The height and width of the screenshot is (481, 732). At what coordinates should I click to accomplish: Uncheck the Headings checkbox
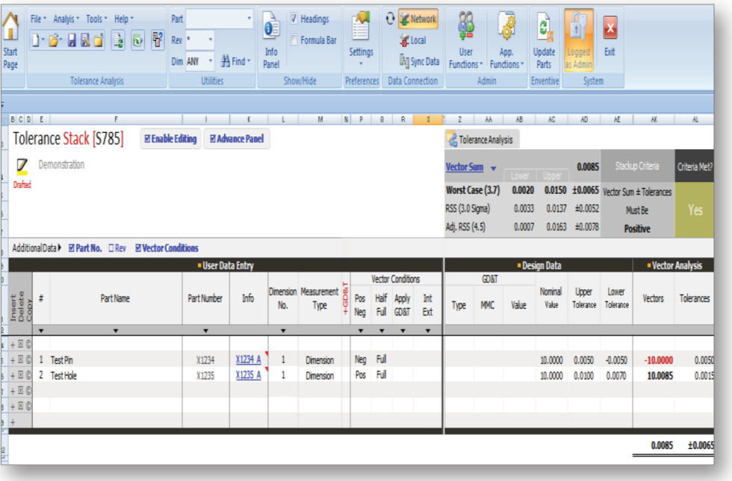click(x=294, y=19)
